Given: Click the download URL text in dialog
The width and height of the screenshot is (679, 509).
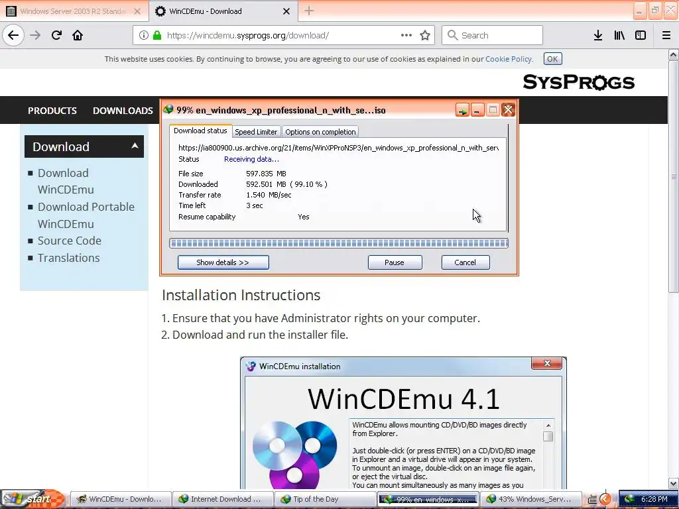Looking at the screenshot, I should 338,148.
